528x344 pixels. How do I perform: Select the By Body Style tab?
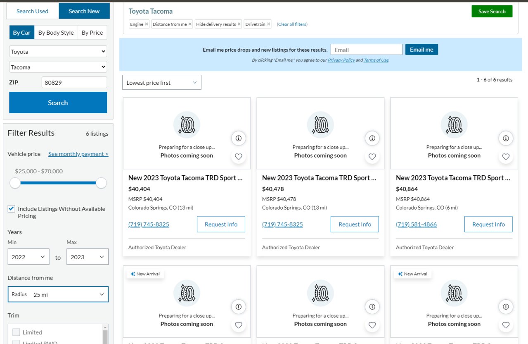tap(56, 33)
